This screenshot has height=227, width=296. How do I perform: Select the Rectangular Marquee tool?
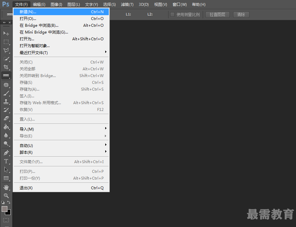(6, 42)
